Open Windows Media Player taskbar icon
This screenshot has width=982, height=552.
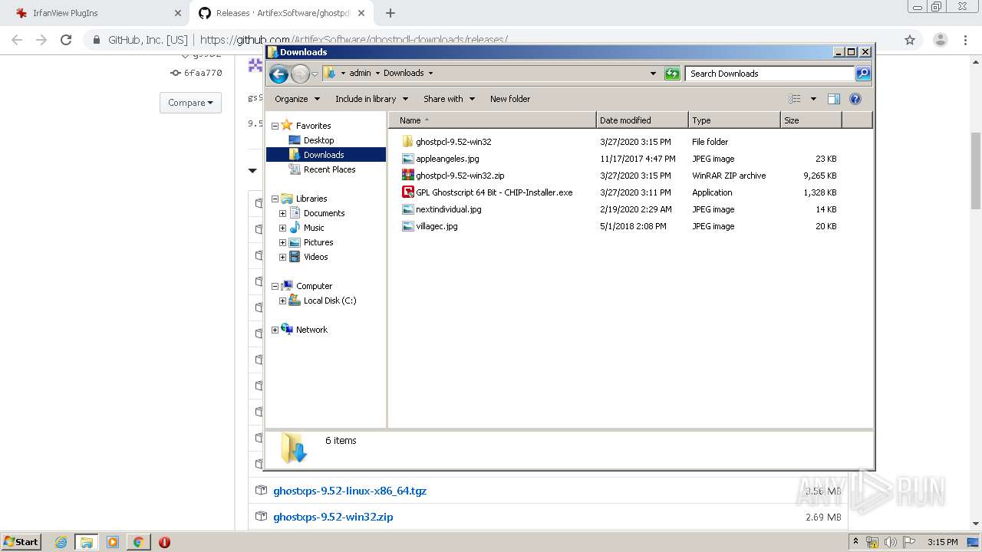pyautogui.click(x=113, y=542)
